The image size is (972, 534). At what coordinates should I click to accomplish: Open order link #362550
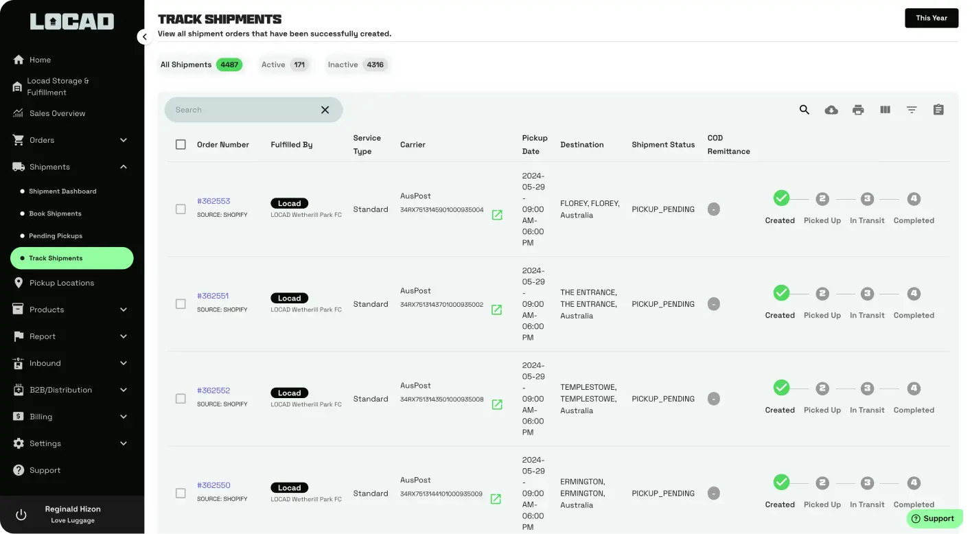[x=213, y=485]
